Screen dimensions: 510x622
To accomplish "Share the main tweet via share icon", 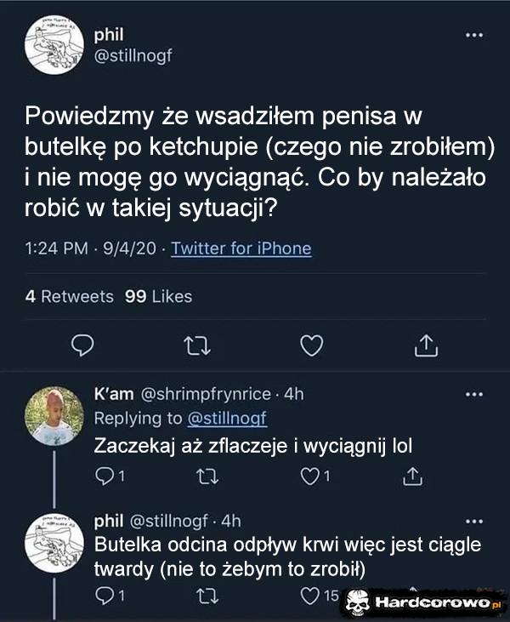I will point(425,345).
